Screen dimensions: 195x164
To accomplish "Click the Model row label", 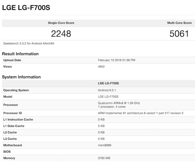I will [x=8, y=97].
